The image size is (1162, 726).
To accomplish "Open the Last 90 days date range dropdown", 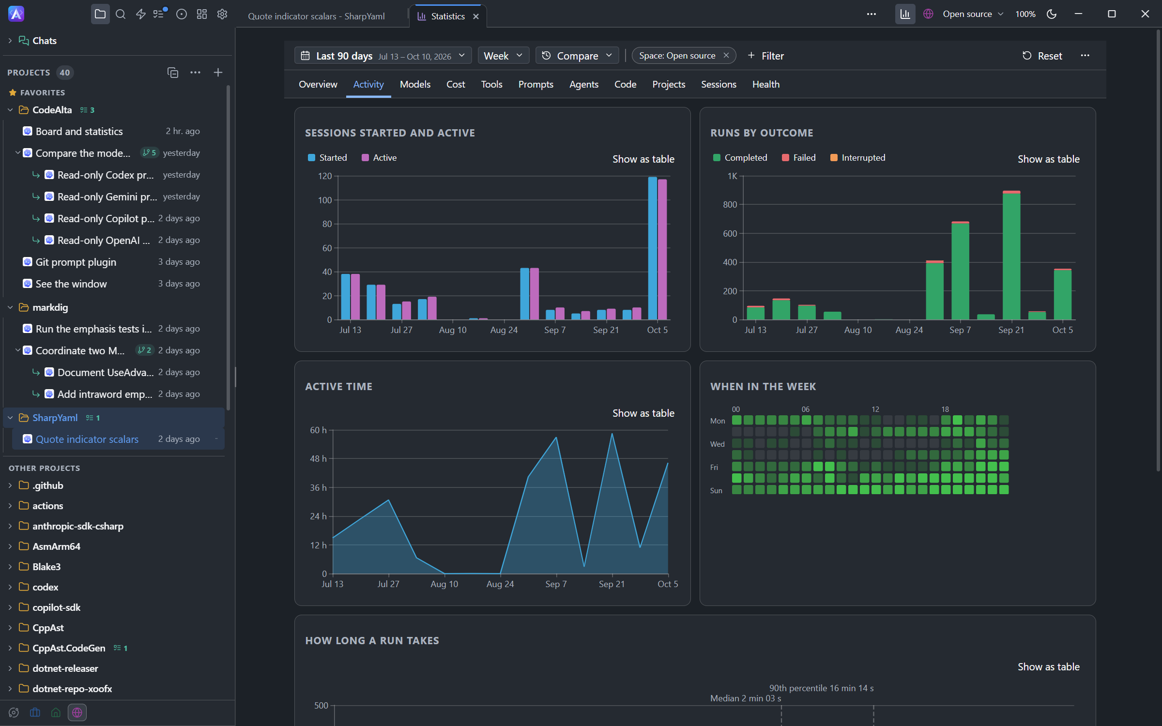I will [x=383, y=56].
